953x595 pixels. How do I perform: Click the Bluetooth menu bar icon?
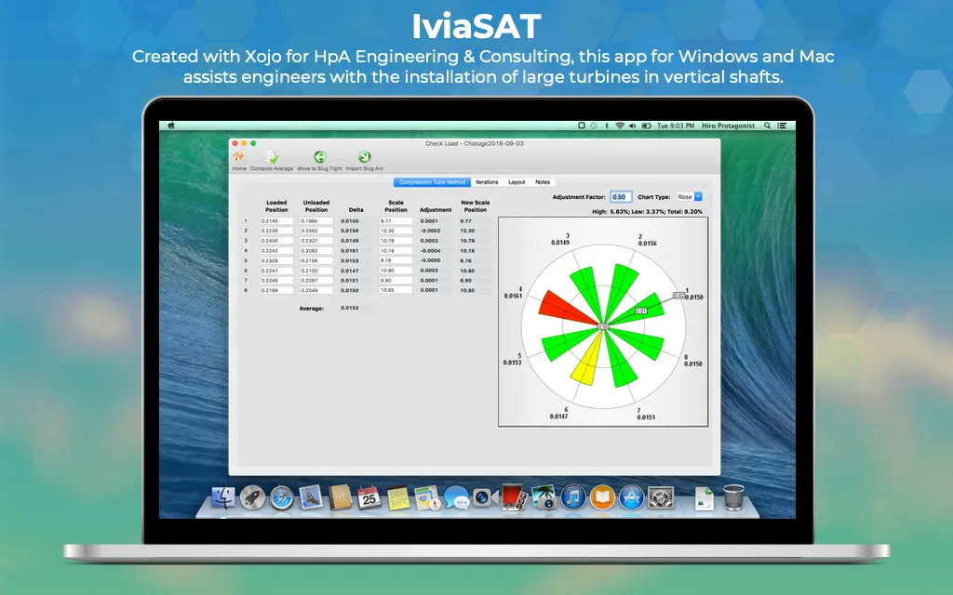(607, 126)
